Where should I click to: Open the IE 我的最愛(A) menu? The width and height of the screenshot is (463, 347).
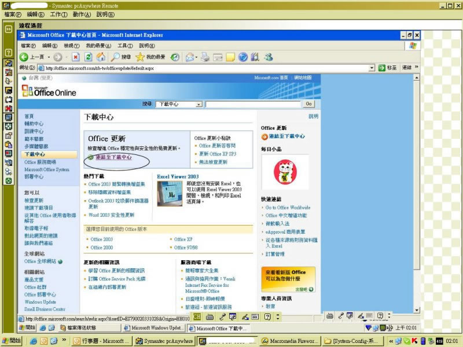98,46
